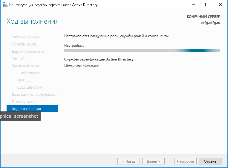Screen dimensions: 228x168
Task: Choose the Имя ЦС sub-step
Action: click(x=24, y=80)
